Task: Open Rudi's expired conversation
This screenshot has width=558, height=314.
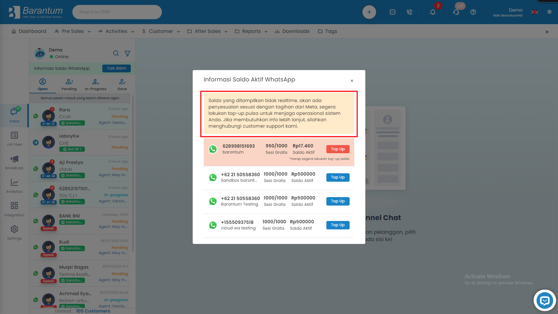Action: pyautogui.click(x=81, y=247)
